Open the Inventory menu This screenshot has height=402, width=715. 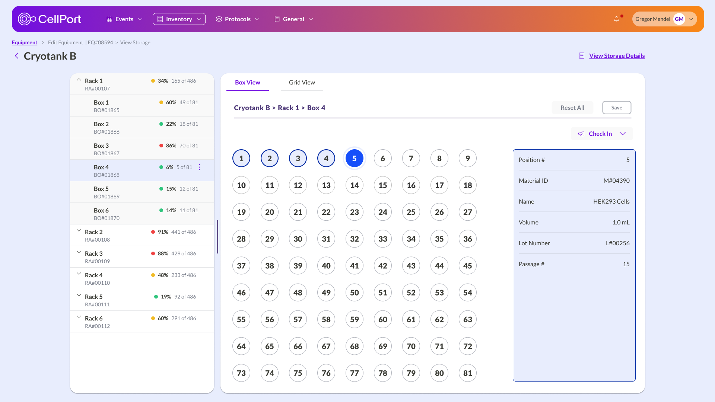click(x=179, y=19)
